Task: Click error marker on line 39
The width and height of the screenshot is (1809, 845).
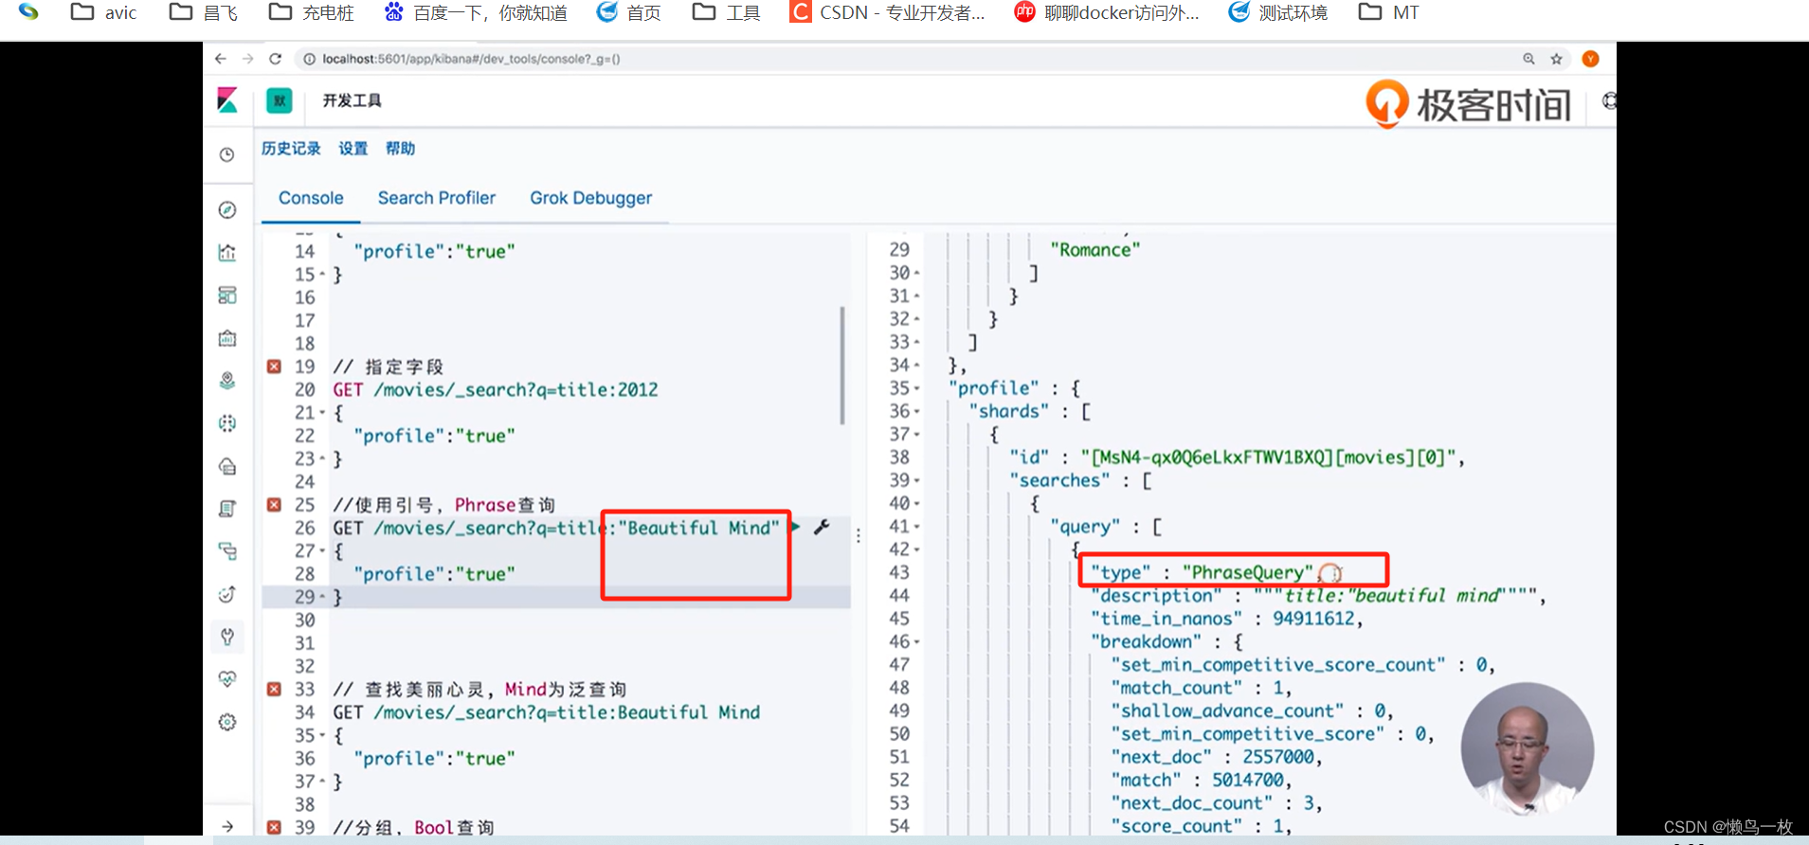Action: click(274, 827)
